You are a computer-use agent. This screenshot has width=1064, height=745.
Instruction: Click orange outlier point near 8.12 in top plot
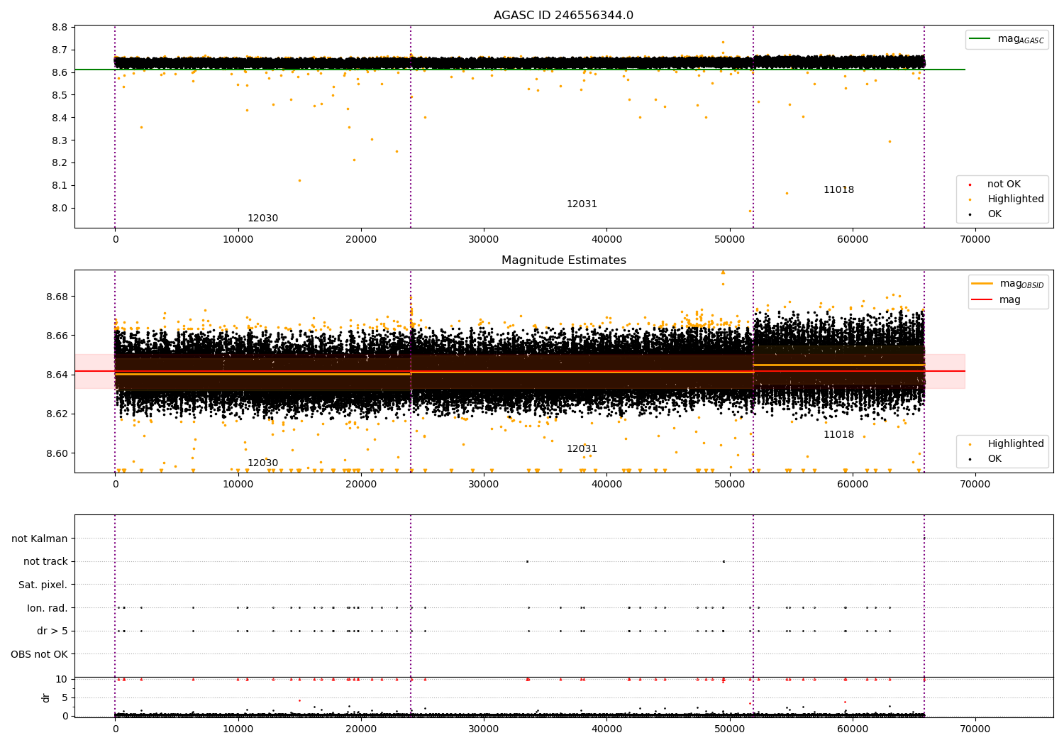tap(299, 180)
